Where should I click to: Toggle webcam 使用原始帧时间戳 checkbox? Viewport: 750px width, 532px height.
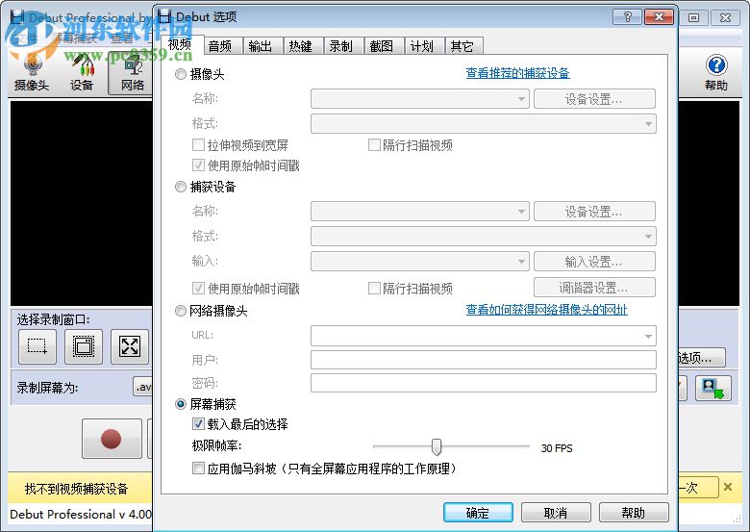click(x=198, y=165)
